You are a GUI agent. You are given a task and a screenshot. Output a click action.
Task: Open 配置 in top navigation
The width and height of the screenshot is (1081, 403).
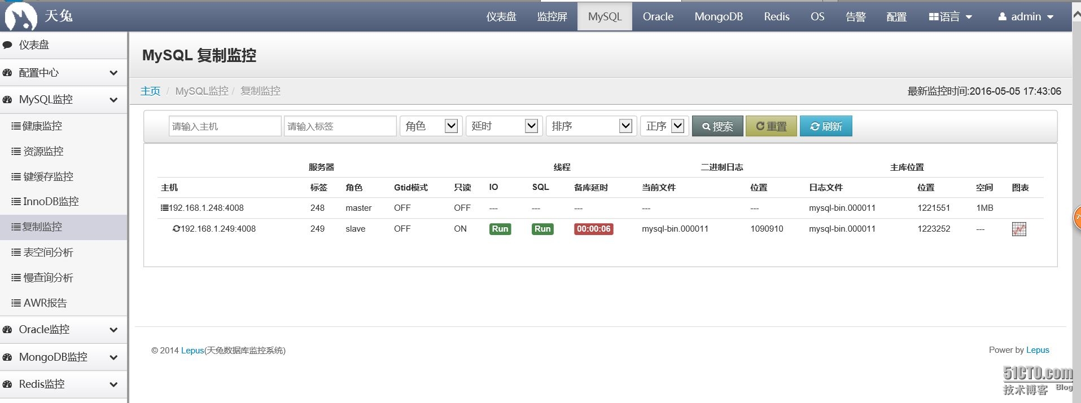coord(896,17)
